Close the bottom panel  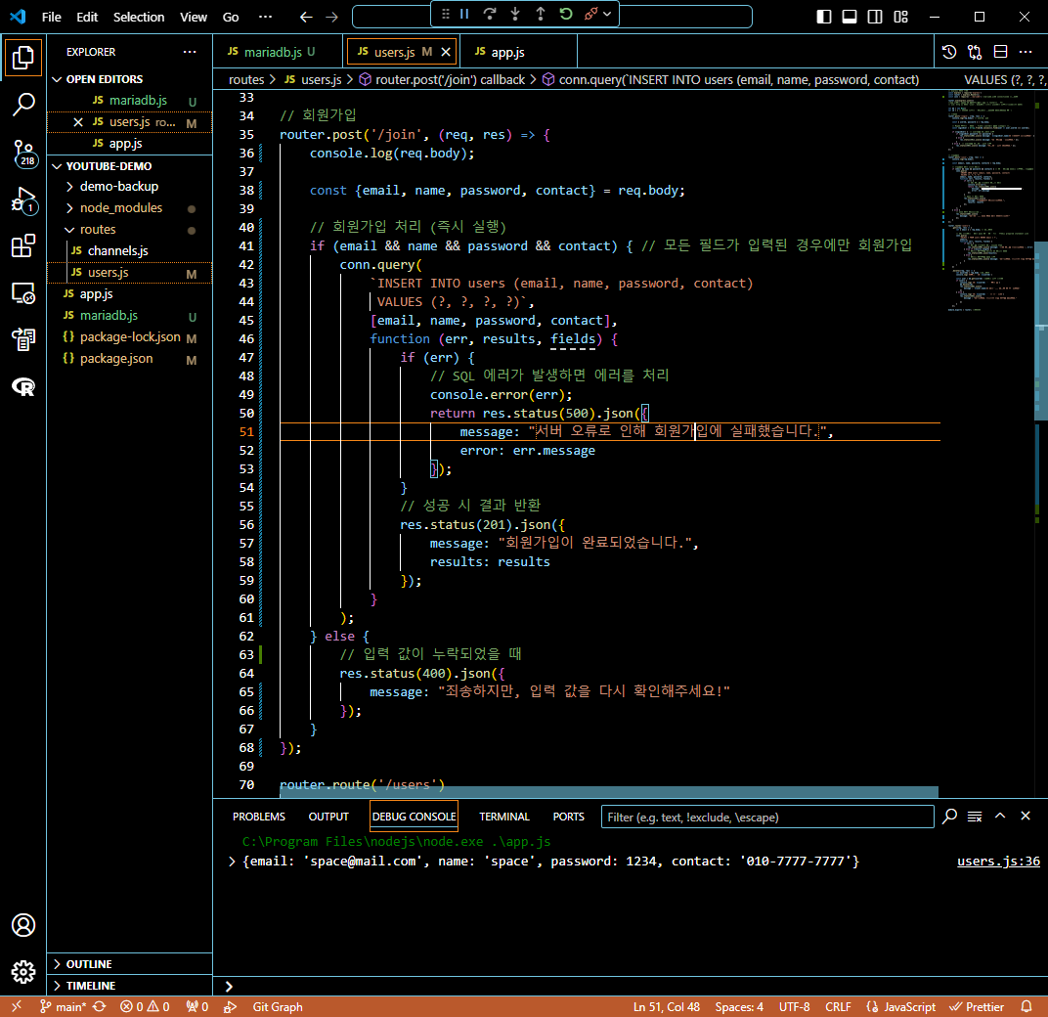(x=1026, y=817)
